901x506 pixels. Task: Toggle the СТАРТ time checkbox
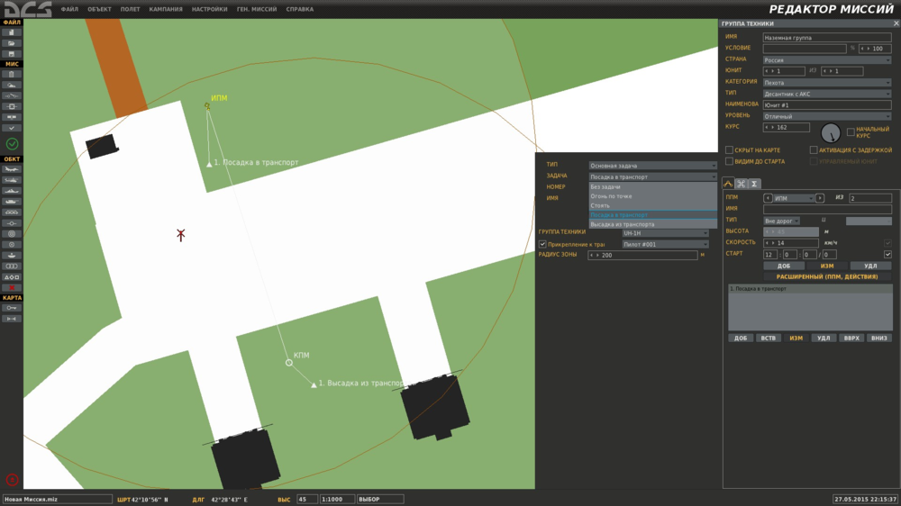coord(887,254)
